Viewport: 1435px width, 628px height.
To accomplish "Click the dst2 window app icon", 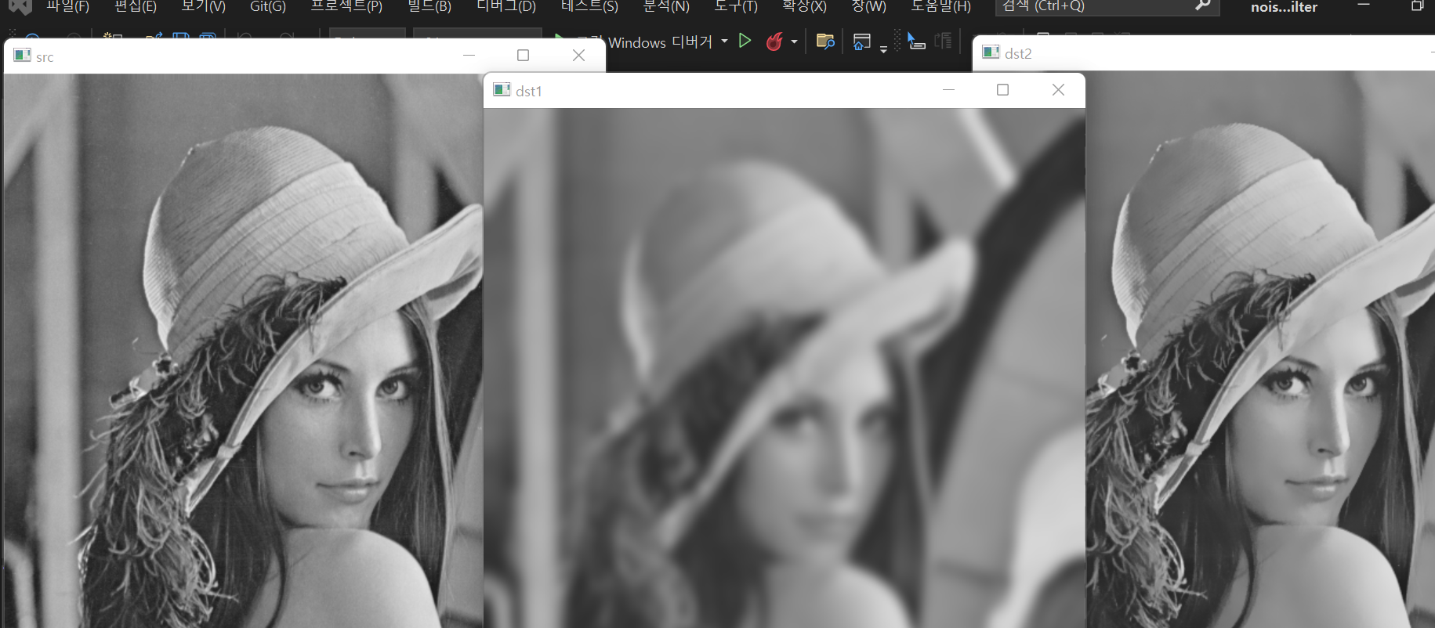I will point(991,52).
